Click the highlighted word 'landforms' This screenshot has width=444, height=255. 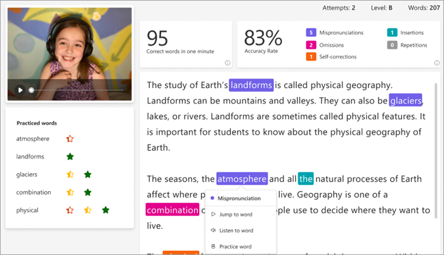click(251, 85)
